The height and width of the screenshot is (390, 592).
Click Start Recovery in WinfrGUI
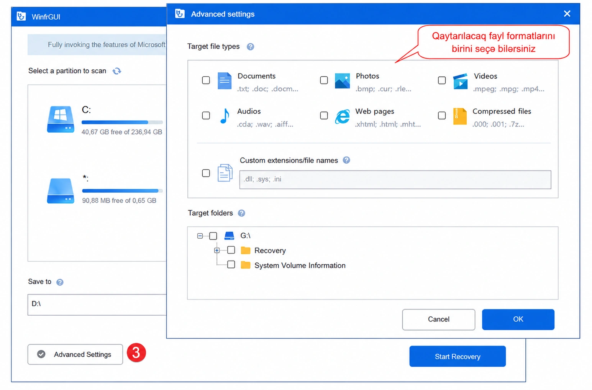tap(458, 357)
